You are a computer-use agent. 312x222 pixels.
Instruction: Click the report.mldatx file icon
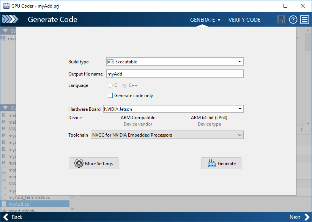5,211
